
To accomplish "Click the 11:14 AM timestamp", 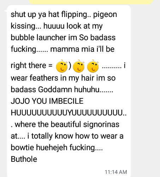I will point(116,172).
